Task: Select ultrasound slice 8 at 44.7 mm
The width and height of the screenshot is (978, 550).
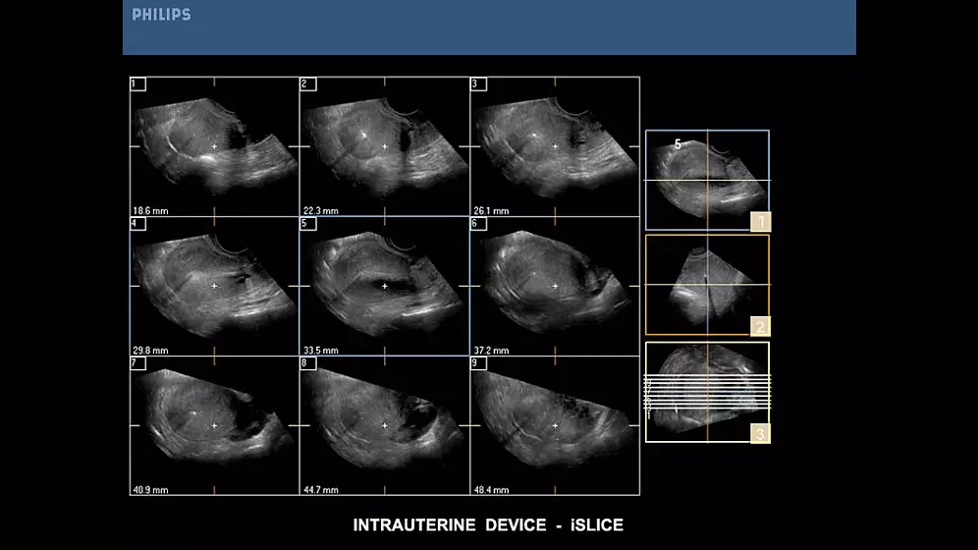Action: [x=385, y=426]
